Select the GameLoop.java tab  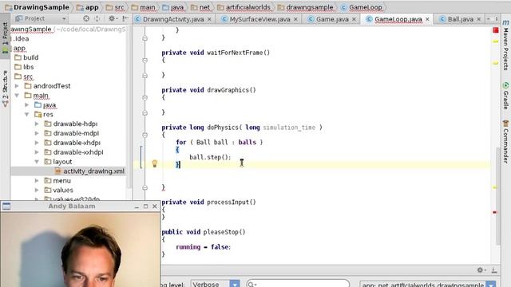398,19
